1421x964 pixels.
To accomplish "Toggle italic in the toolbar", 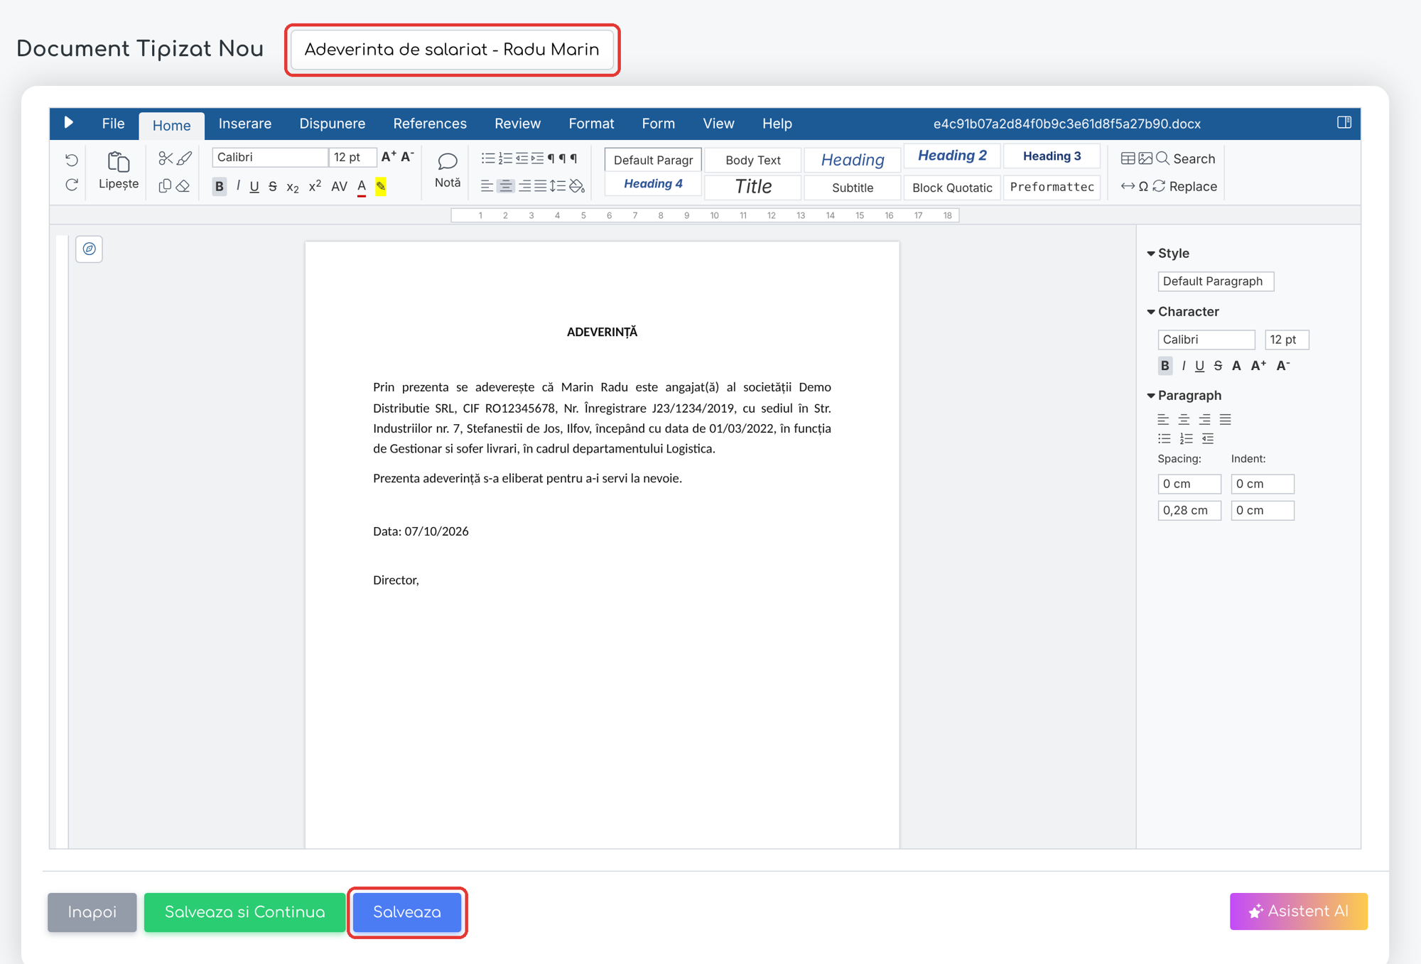I will coord(238,186).
